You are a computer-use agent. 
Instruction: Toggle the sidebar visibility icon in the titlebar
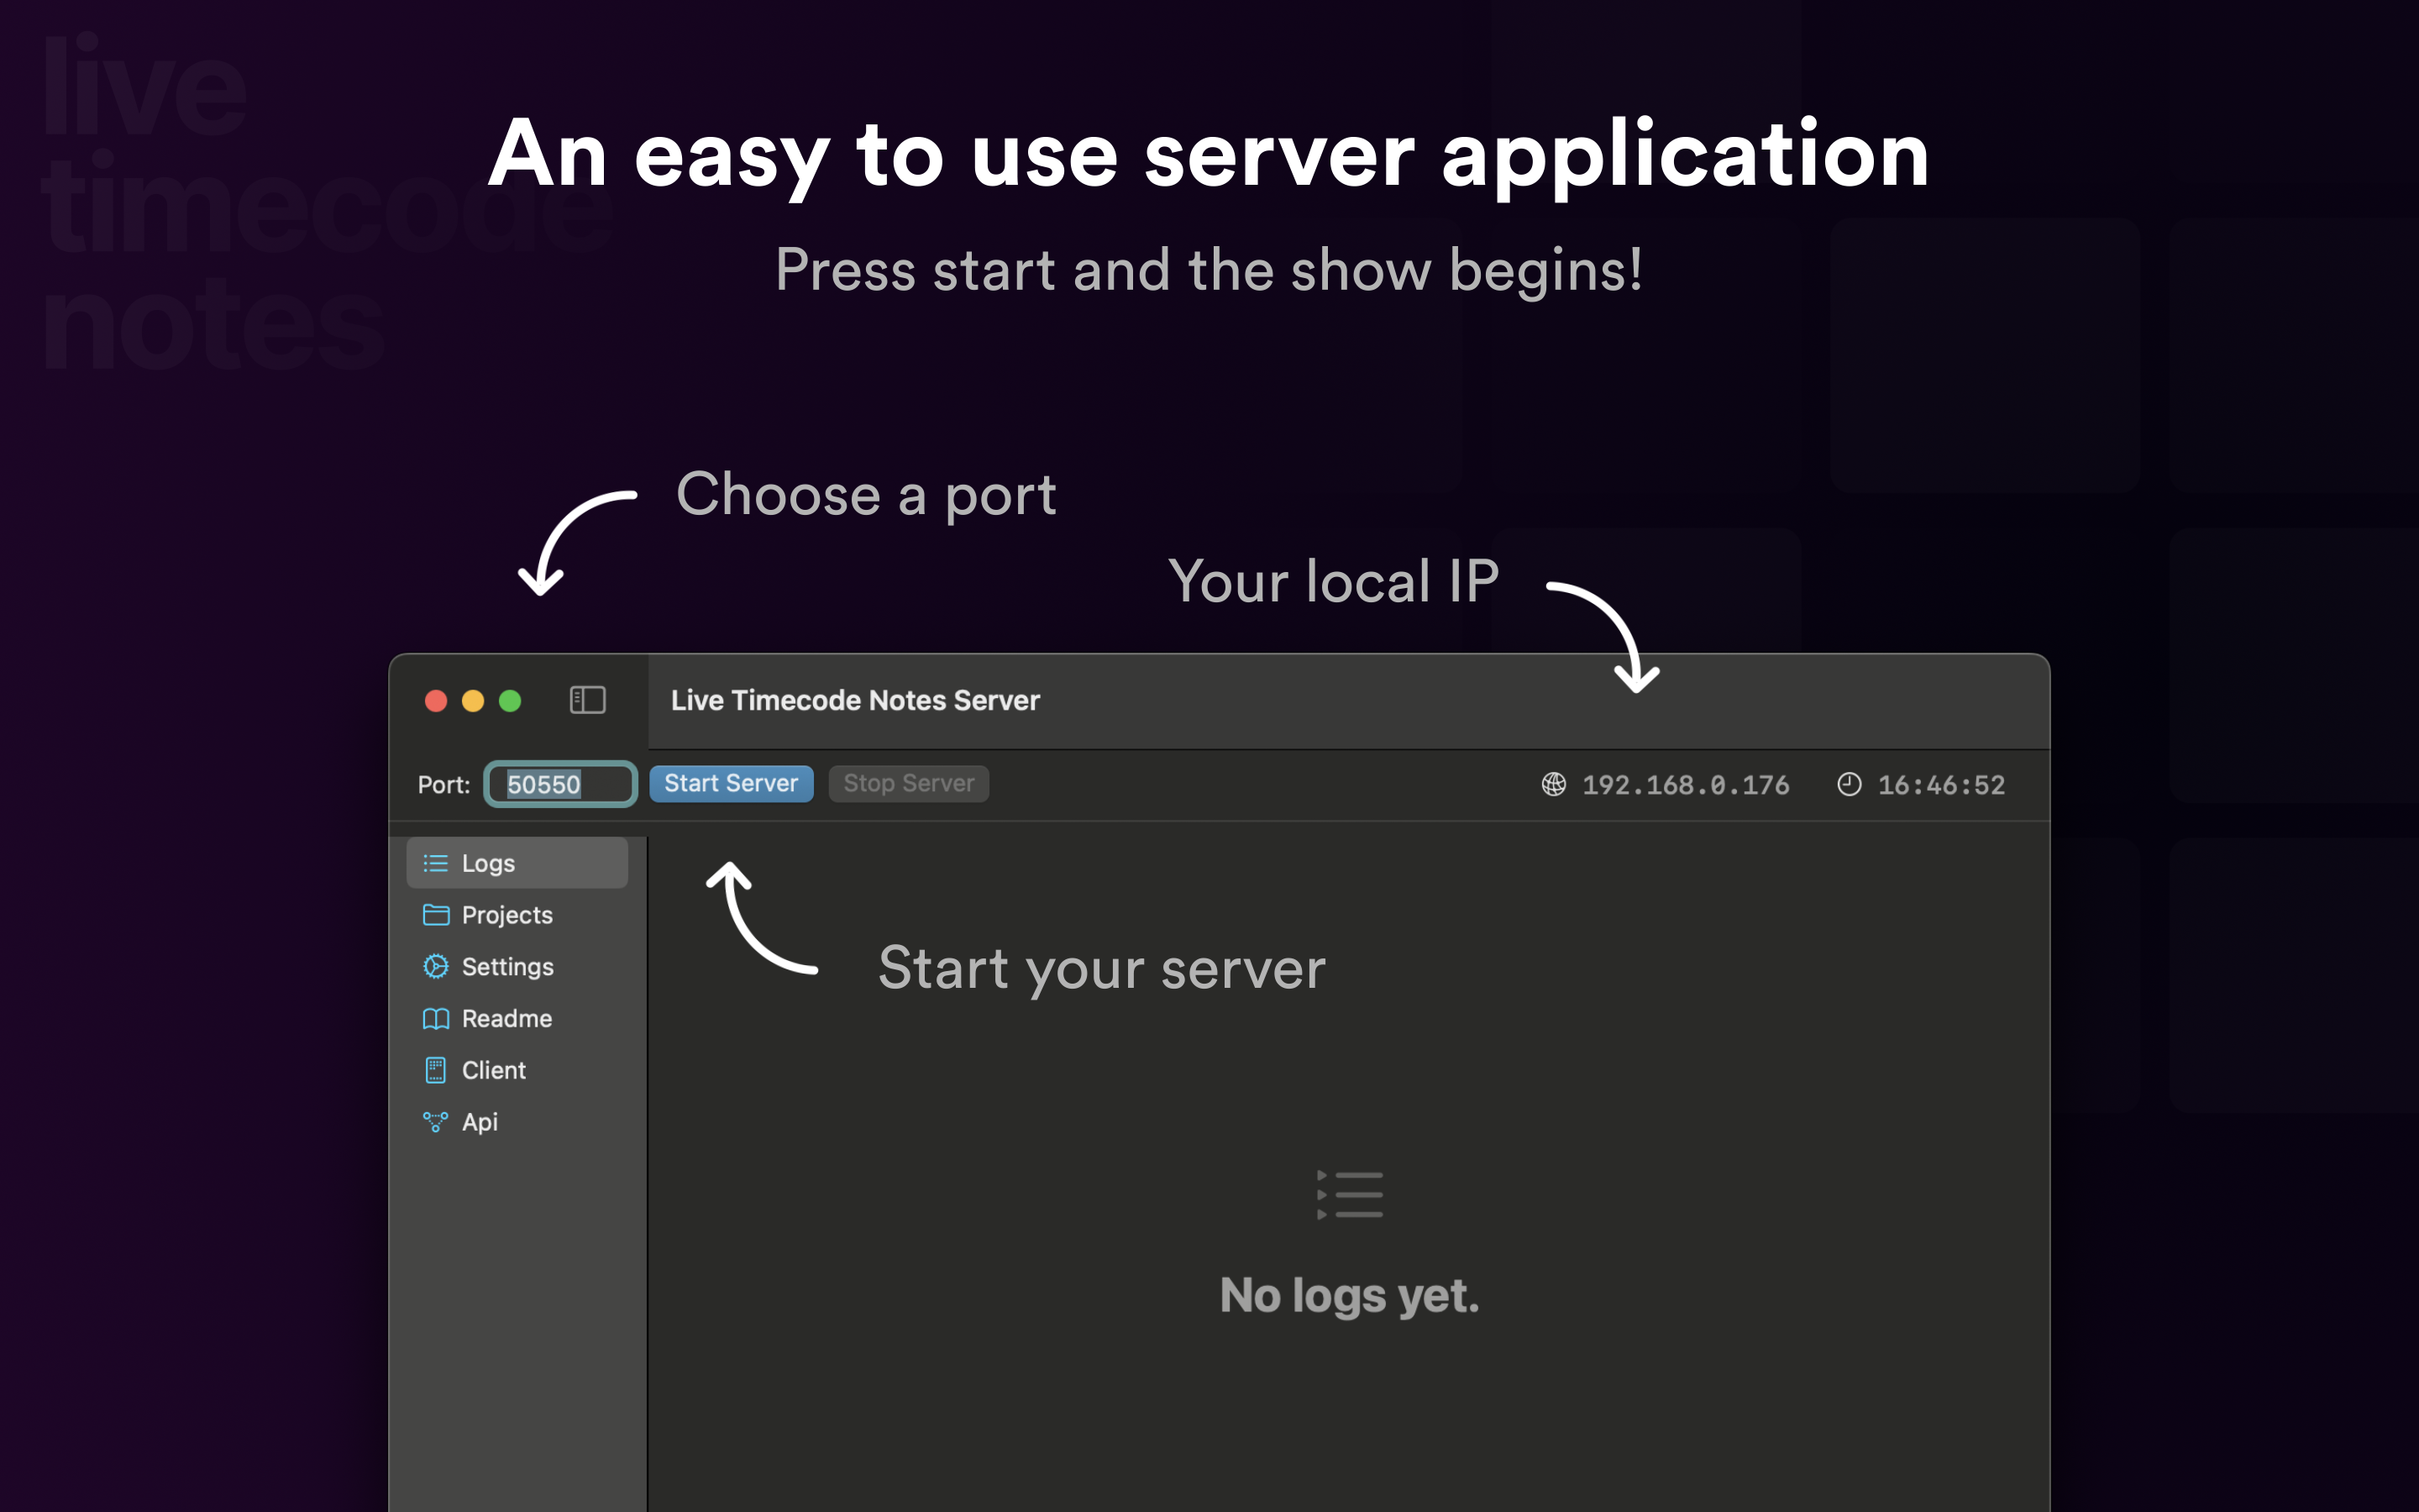[588, 700]
